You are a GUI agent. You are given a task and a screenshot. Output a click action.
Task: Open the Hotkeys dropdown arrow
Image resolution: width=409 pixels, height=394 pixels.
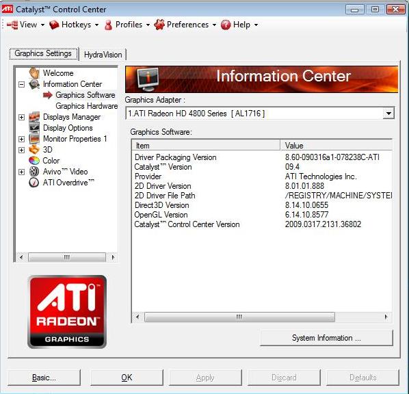[x=96, y=25]
